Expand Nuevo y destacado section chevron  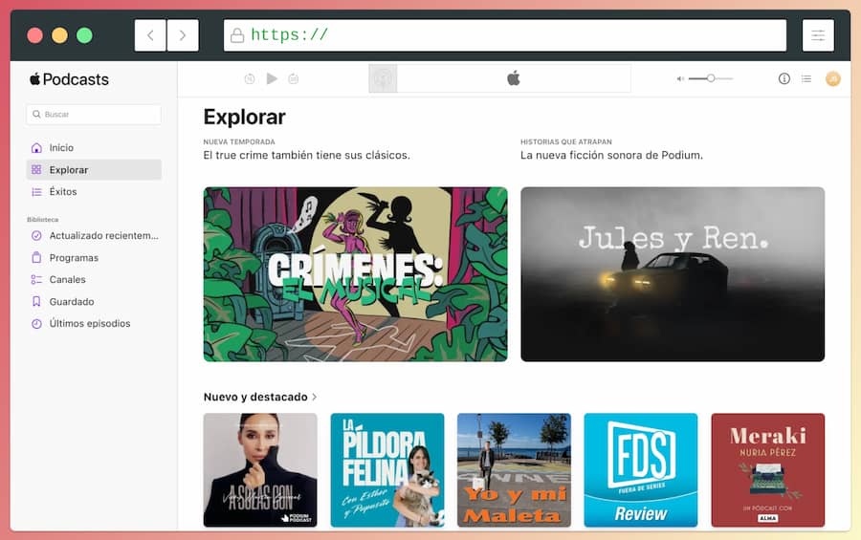click(x=315, y=397)
